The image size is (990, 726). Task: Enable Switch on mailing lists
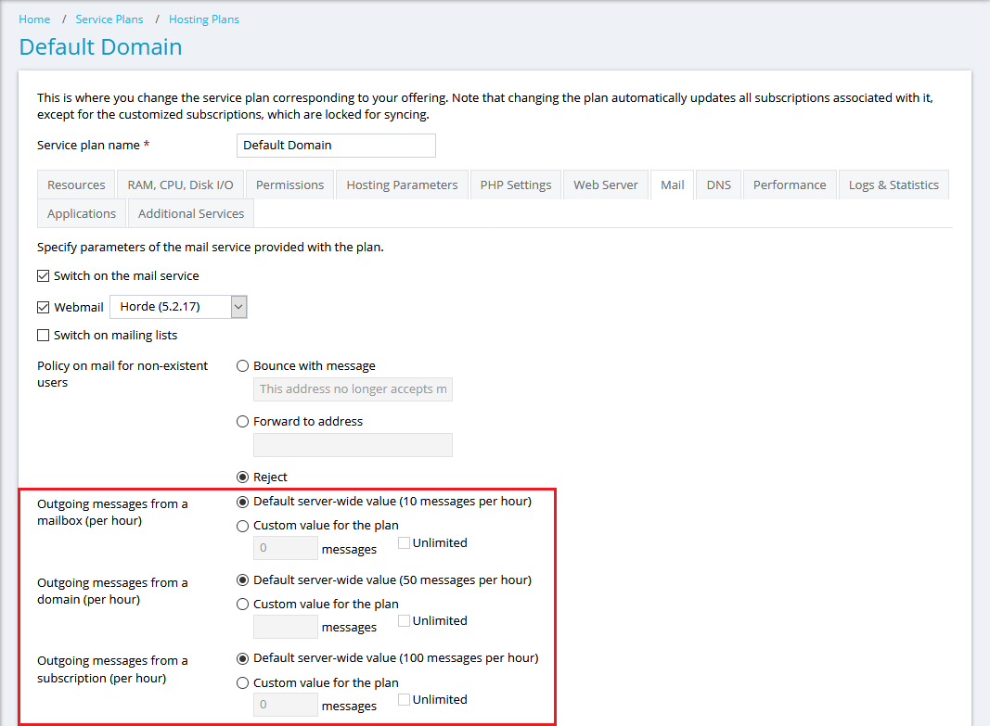43,336
